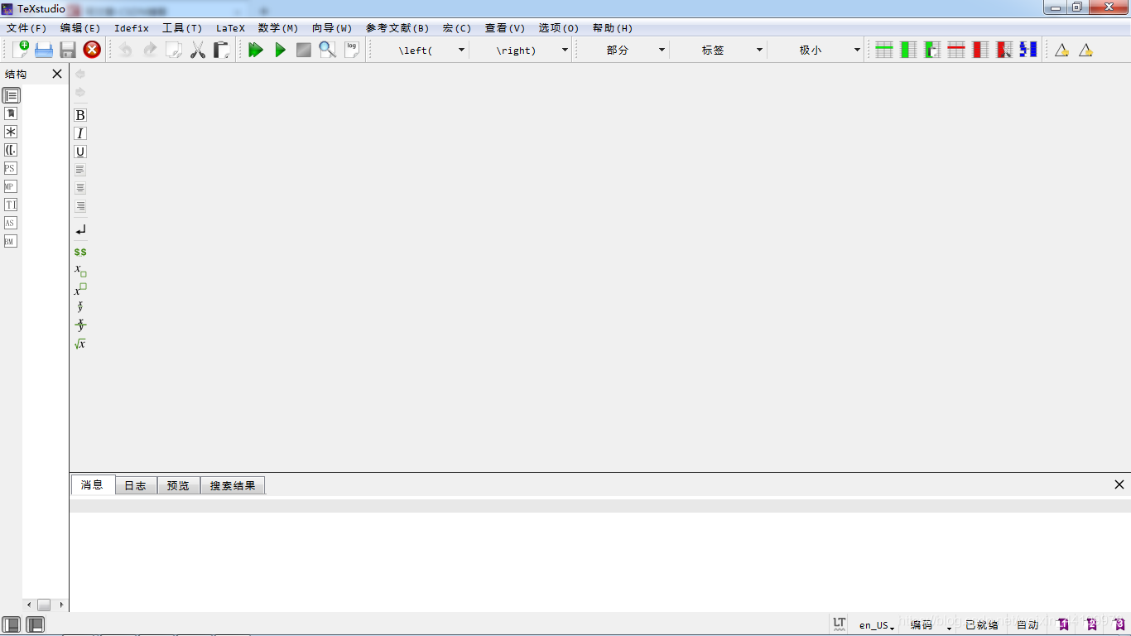
Task: Add table column with green column icon
Action: pyautogui.click(x=908, y=50)
